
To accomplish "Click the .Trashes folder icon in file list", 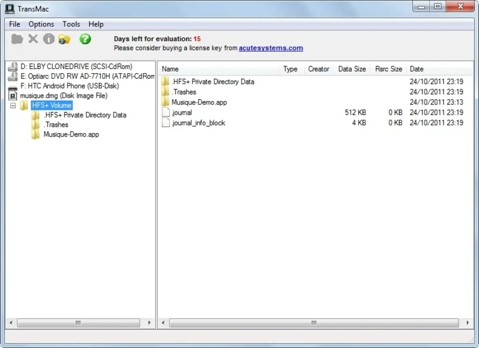I will 165,92.
